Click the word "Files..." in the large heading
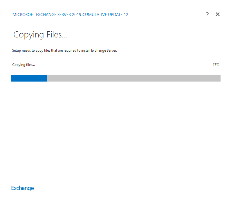Screen dimensions: 231x202 (x=57, y=35)
